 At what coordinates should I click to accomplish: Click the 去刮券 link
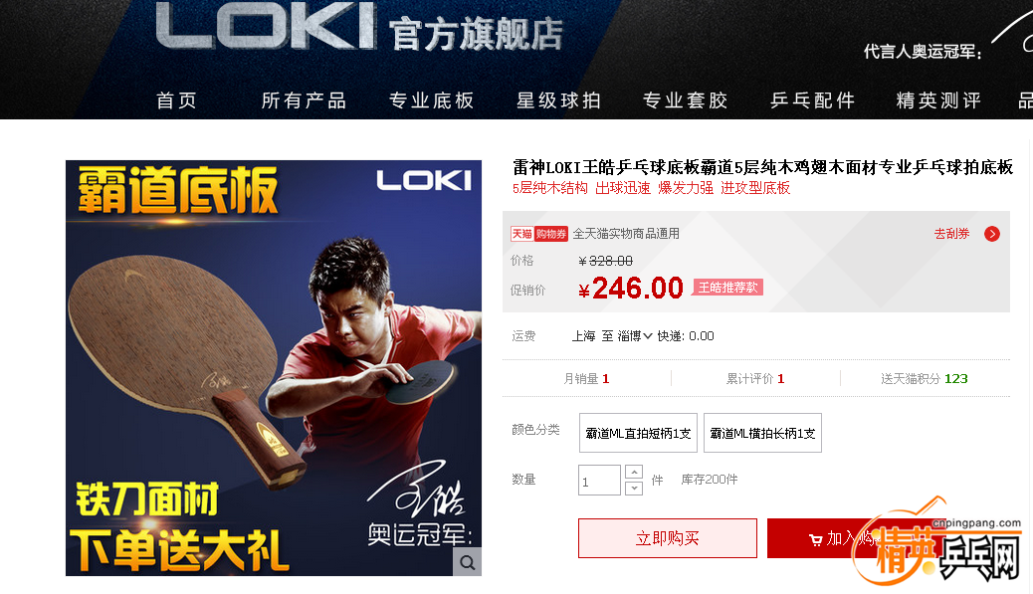point(952,234)
